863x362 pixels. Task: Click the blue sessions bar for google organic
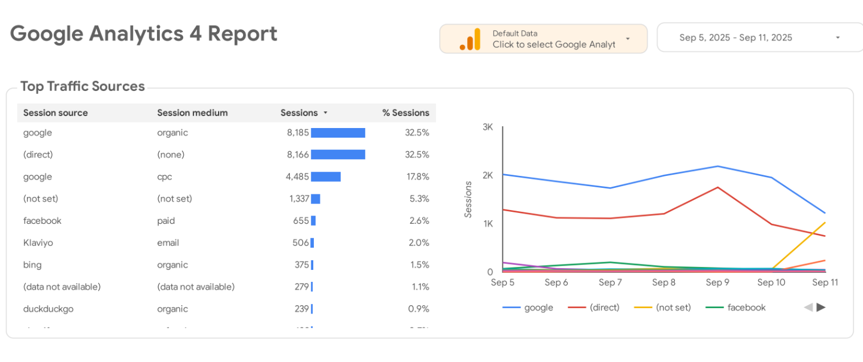pyautogui.click(x=339, y=132)
